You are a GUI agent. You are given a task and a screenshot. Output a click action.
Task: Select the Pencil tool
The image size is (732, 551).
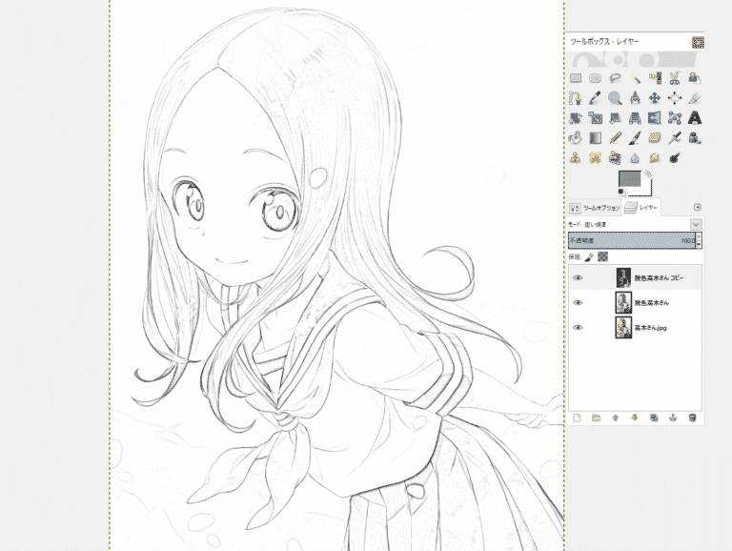click(x=616, y=138)
